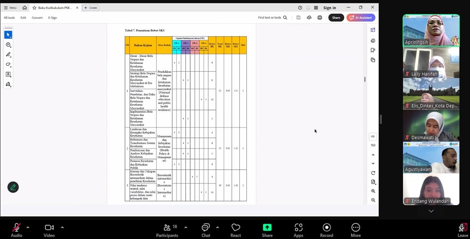Viewport: 470px width, 239px height.
Task: Click the black Share button in Acrobat
Action: pos(336,18)
